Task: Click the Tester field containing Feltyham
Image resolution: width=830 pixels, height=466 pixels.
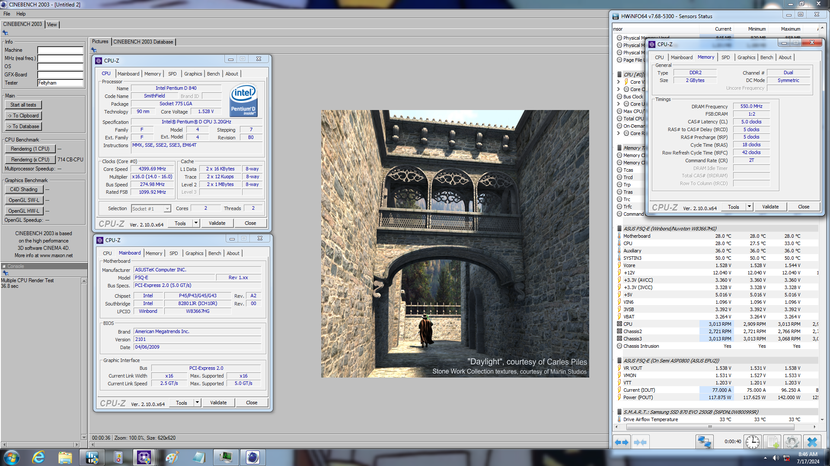Action: pyautogui.click(x=60, y=83)
